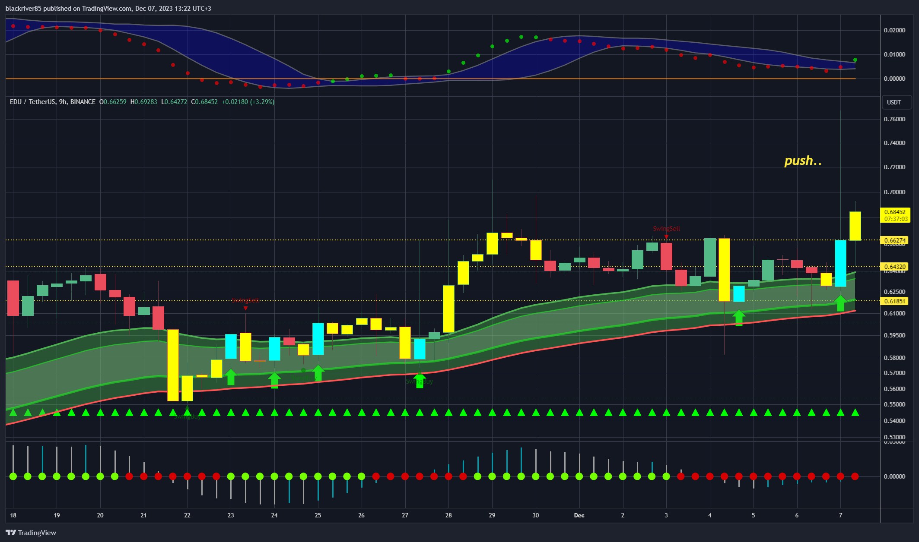
Task: Click the latest yellow candle on Dec 7
Action: (x=855, y=226)
